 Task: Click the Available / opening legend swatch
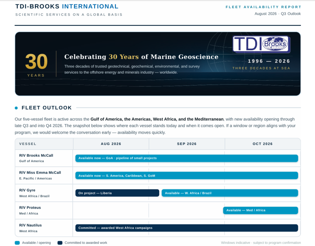[x=17, y=243]
